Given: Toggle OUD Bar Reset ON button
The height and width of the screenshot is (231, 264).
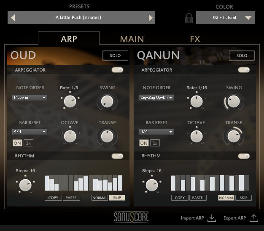Looking at the screenshot, I should click(17, 143).
